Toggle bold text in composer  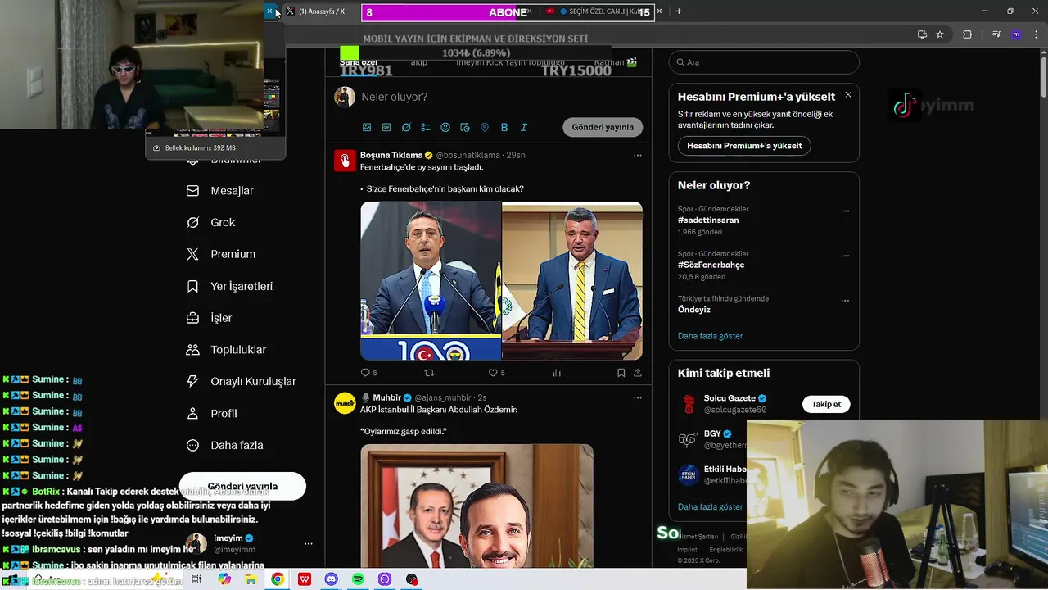coord(504,128)
